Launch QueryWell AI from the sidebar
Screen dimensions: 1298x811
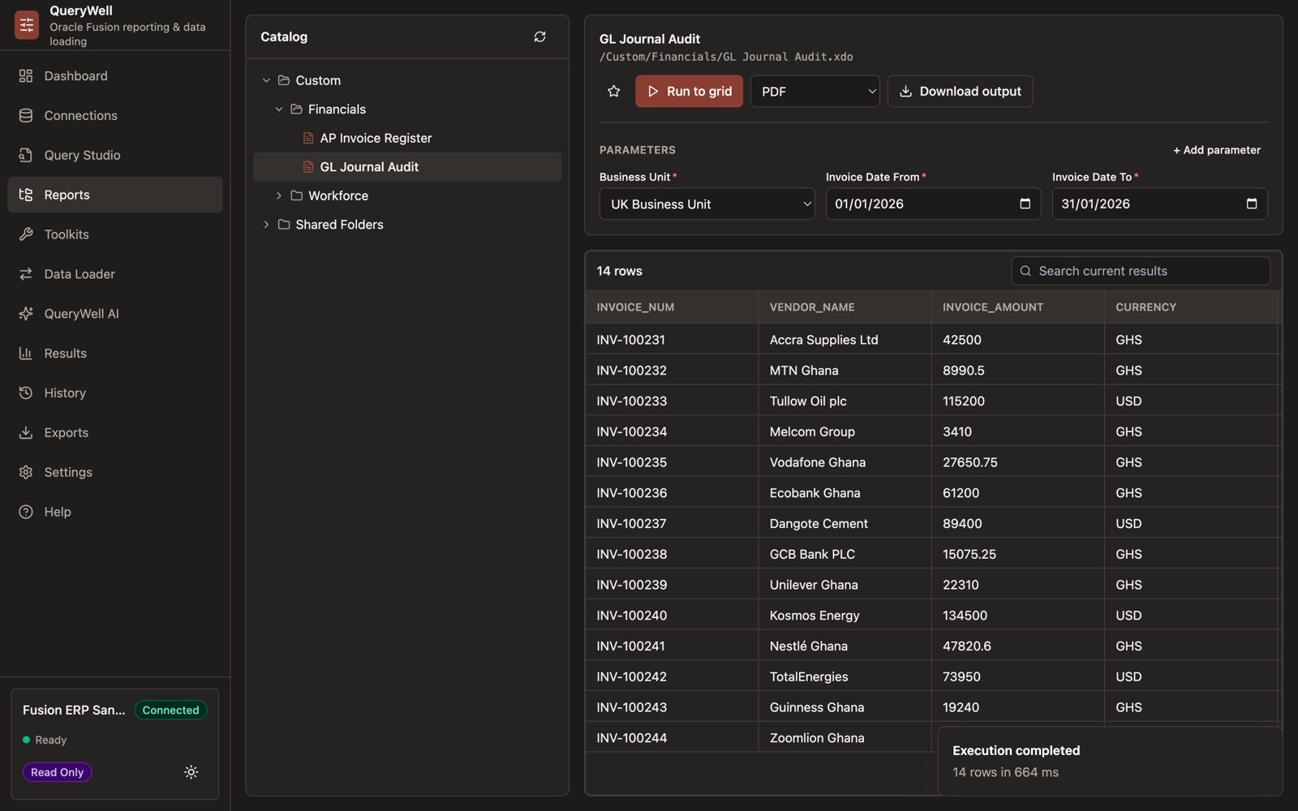tap(114, 314)
